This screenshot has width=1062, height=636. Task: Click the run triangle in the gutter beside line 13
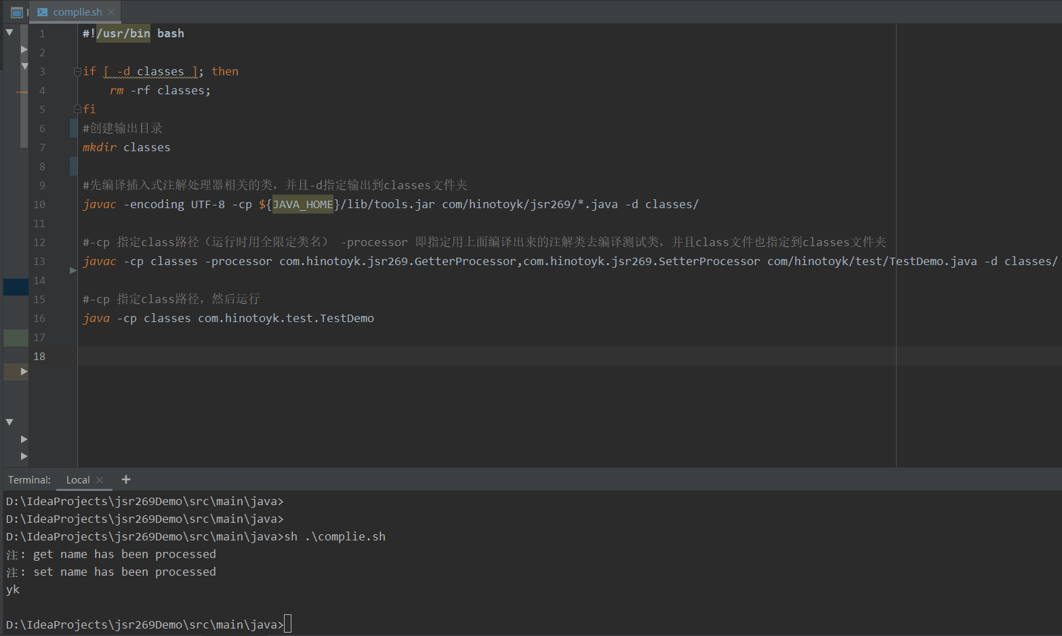(x=73, y=270)
